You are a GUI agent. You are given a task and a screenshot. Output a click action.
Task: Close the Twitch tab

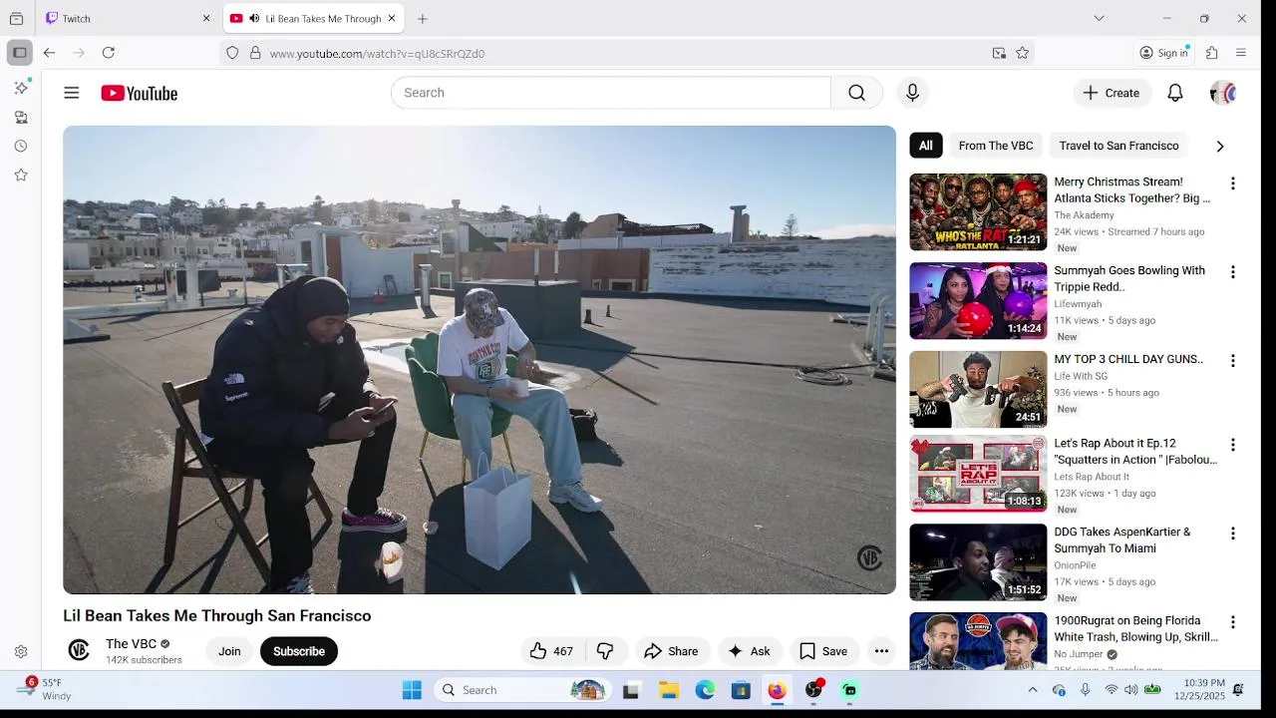click(206, 18)
